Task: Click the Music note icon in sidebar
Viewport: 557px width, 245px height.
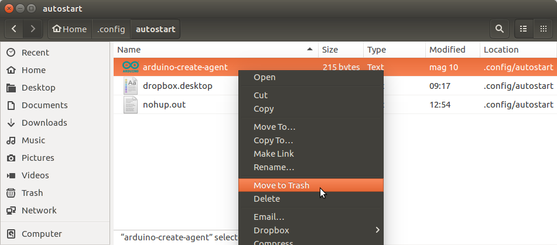Action: [11, 140]
